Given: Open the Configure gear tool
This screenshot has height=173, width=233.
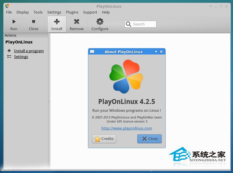Looking at the screenshot, I should tap(100, 24).
